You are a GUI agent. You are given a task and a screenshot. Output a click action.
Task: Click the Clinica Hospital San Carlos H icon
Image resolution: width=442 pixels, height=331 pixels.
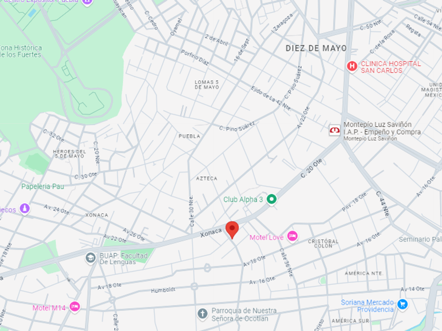pos(352,67)
